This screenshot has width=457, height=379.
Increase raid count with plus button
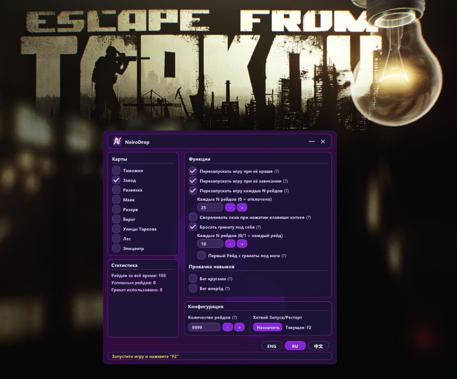[x=239, y=327]
